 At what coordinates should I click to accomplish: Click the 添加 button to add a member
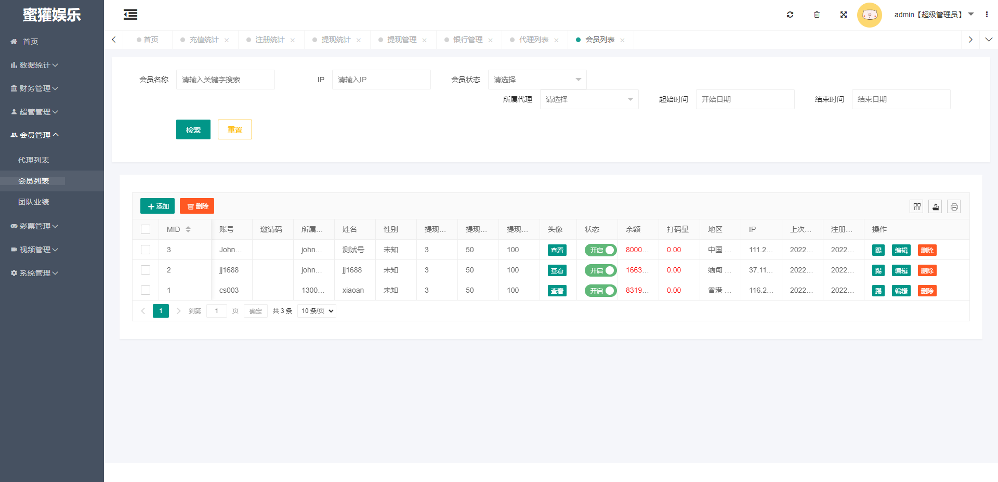157,206
